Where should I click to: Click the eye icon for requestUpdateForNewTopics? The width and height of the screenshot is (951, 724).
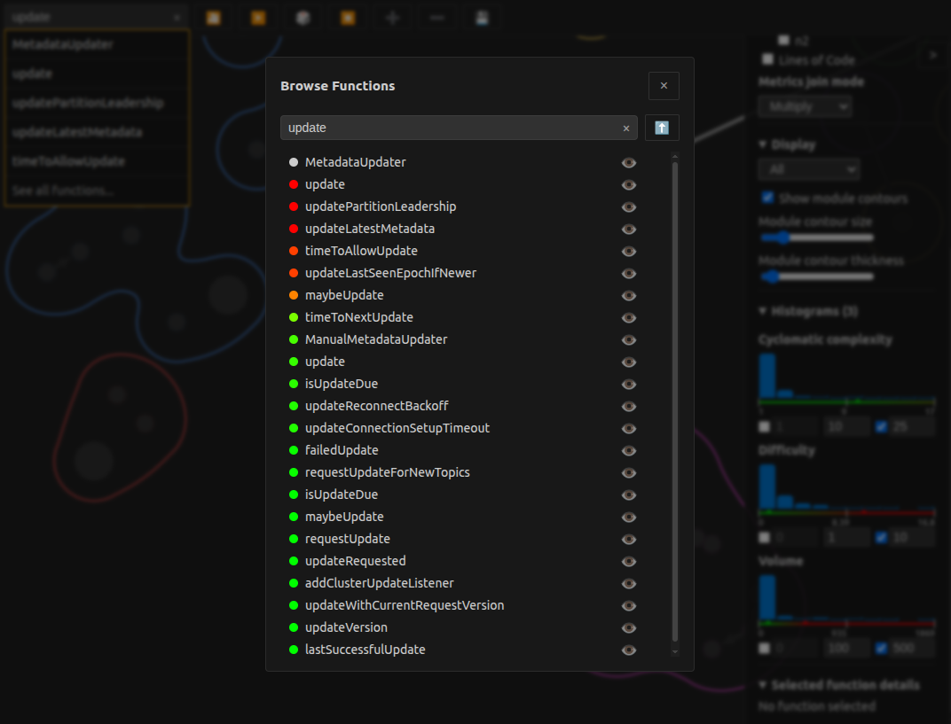pos(629,472)
